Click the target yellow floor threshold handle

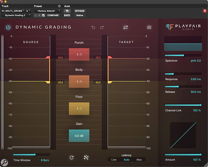click(110, 82)
